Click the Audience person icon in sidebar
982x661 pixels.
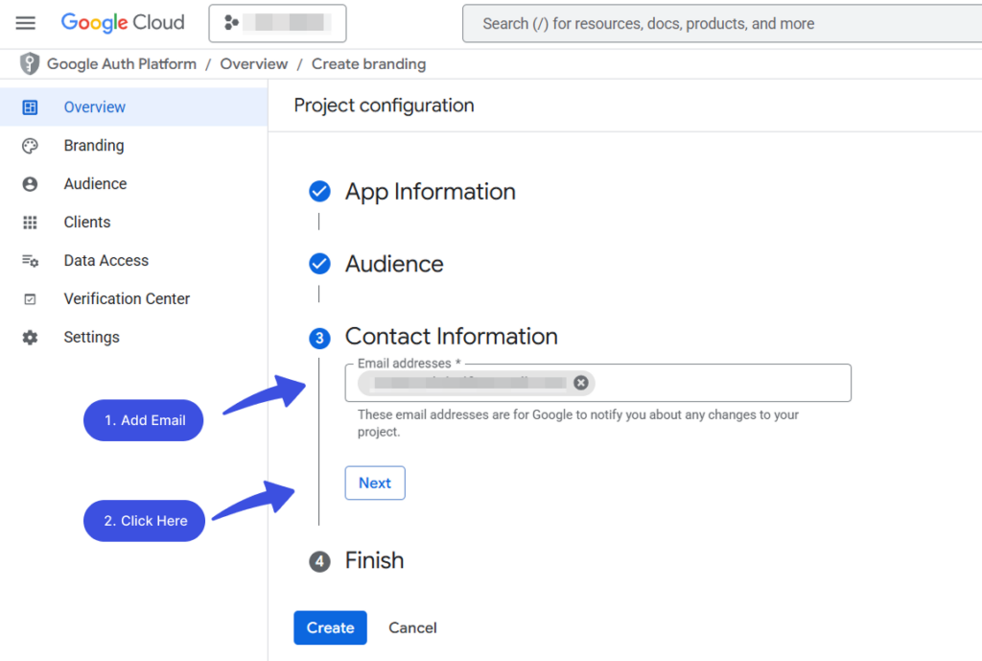(30, 183)
